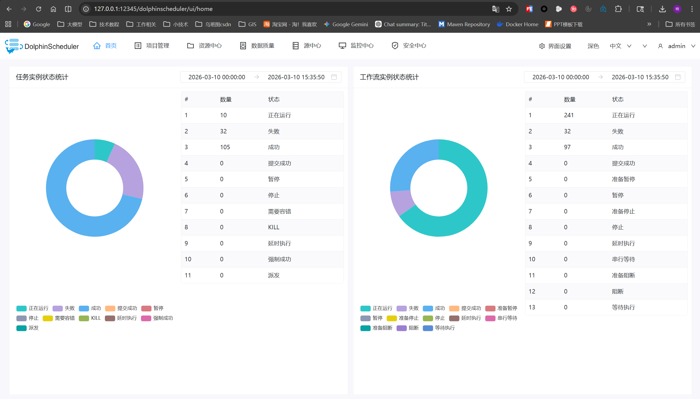The image size is (700, 399).
Task: Open the 安全中心 shield icon
Action: click(395, 45)
